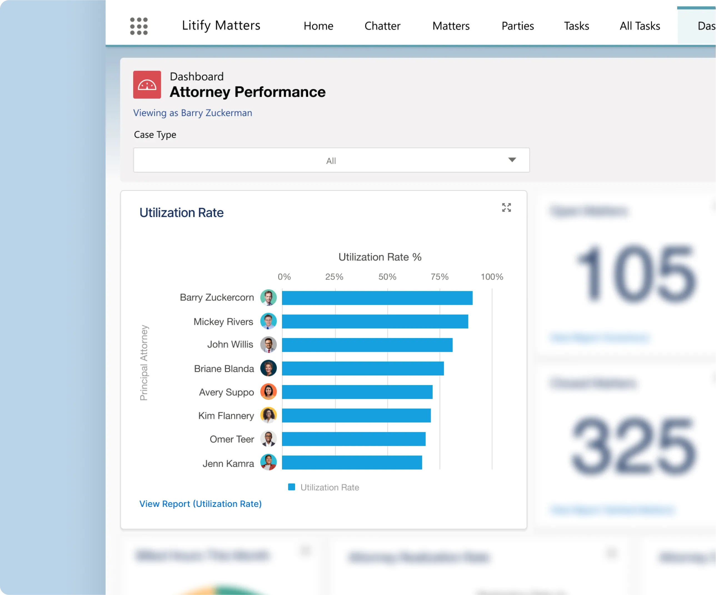This screenshot has width=716, height=595.
Task: Switch to the Home tab
Action: pos(318,26)
